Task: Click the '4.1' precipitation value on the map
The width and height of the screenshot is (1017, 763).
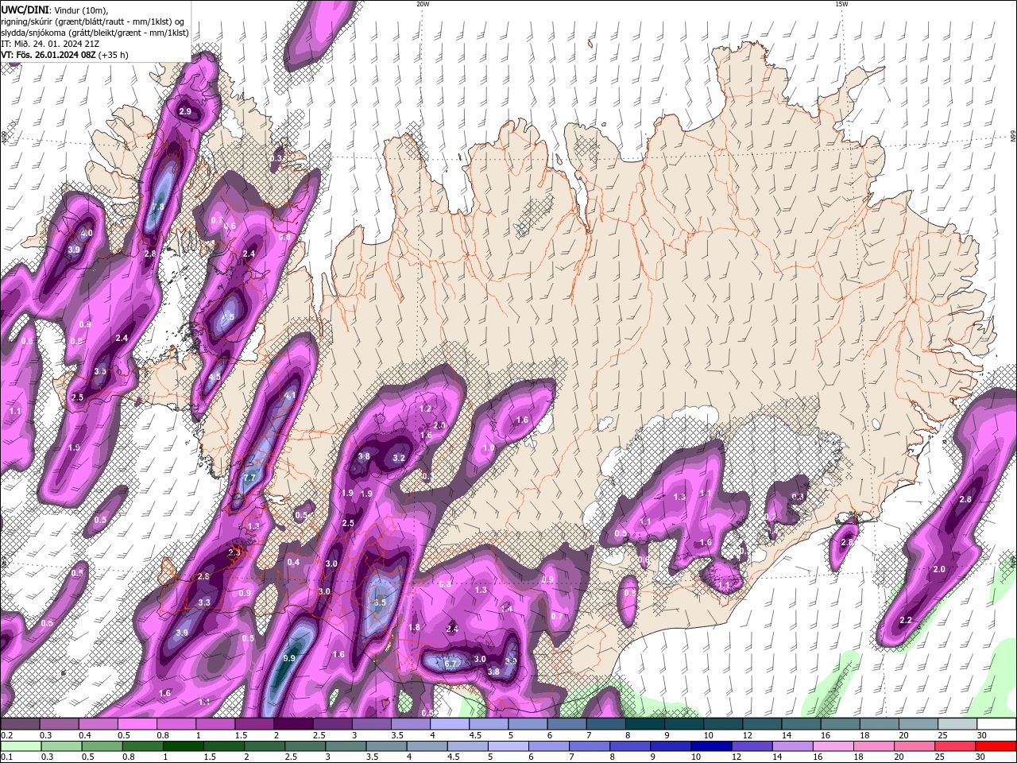Action: point(290,395)
